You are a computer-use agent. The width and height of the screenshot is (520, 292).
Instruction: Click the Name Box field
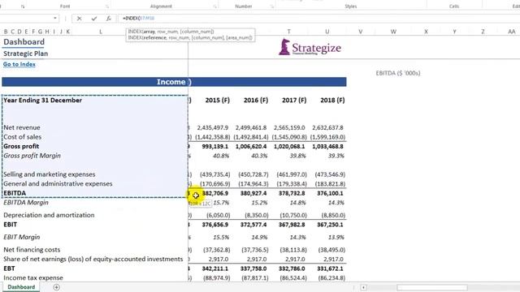(x=26, y=19)
